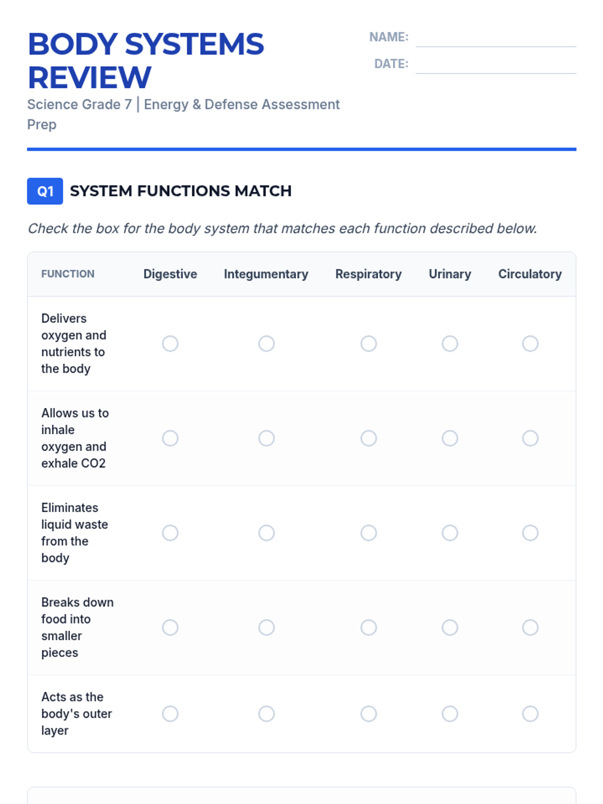Screen dimensions: 603x804
Task: Select Circulatory for delivers oxygen and nutrients
Action: coord(530,344)
